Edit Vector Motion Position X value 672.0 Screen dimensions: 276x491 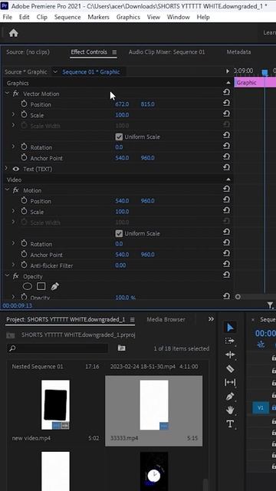point(122,104)
